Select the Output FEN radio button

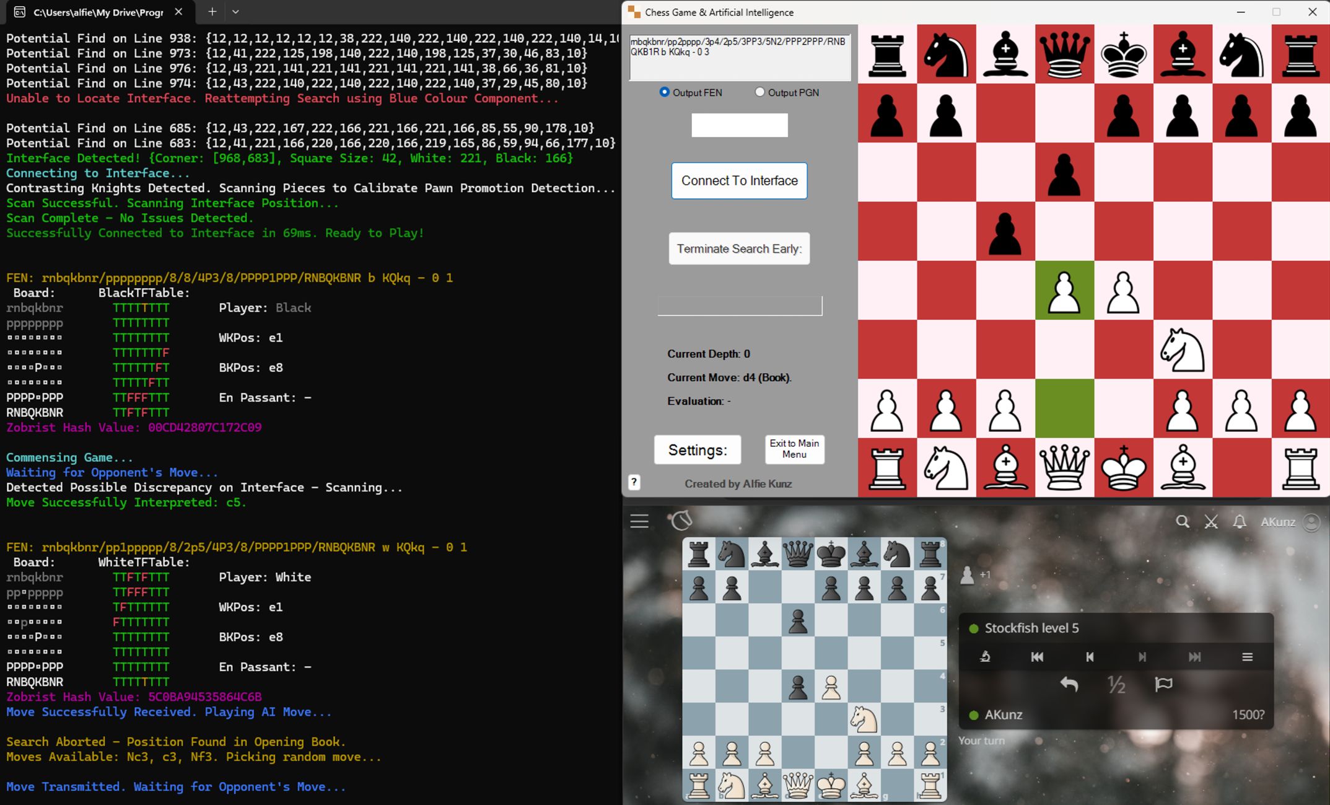click(665, 92)
